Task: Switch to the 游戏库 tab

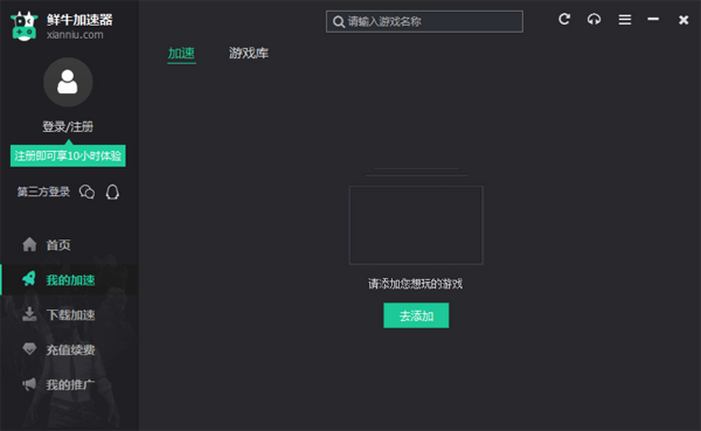Action: click(x=249, y=54)
